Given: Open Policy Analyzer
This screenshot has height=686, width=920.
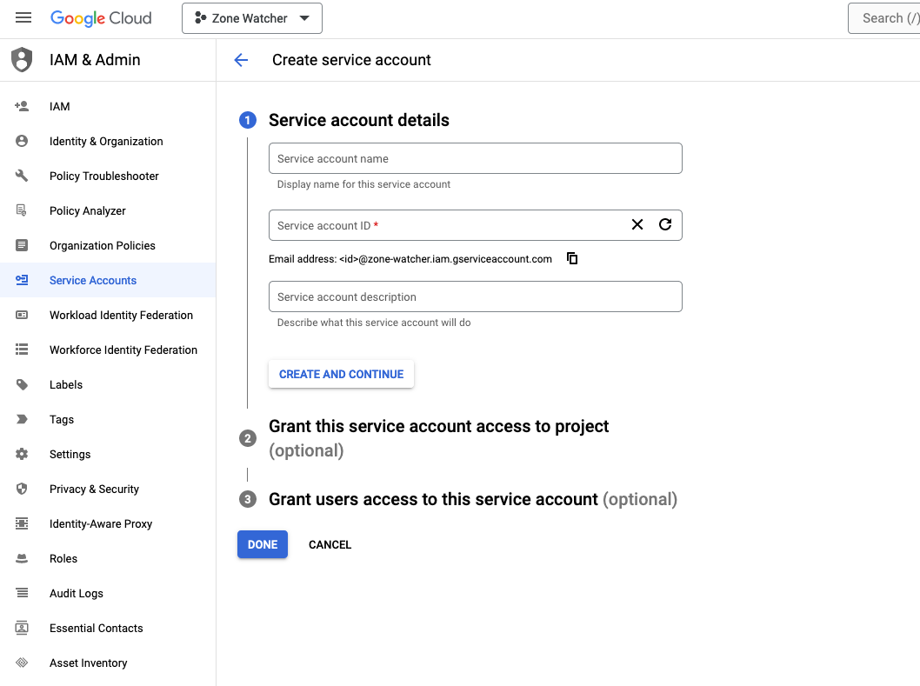Looking at the screenshot, I should pos(108,210).
